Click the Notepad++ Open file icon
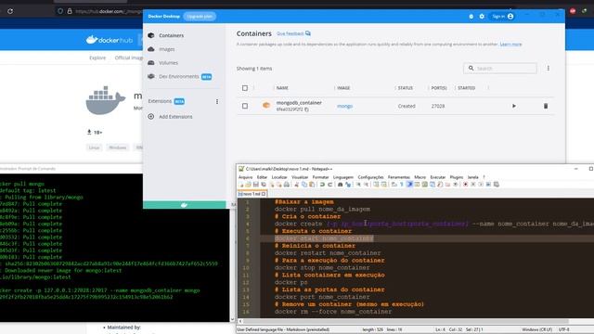594x334 pixels. click(248, 185)
